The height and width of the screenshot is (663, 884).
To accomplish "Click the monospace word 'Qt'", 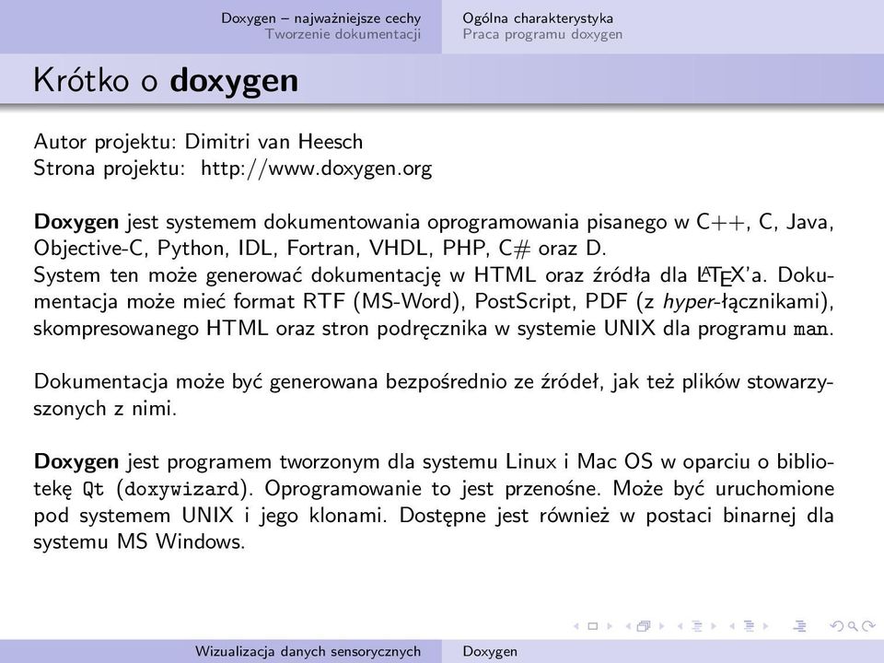I will pos(94,489).
